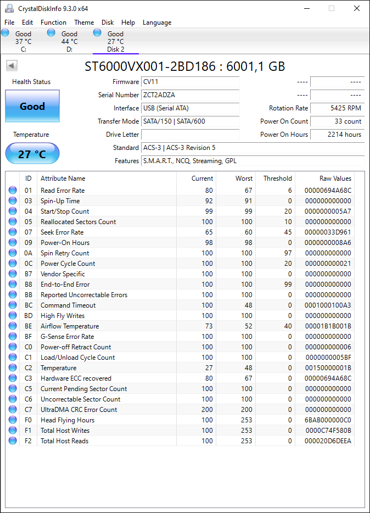Image resolution: width=370 pixels, height=513 pixels.
Task: Select the Uncorrectable Sector Count row
Action: (180, 399)
